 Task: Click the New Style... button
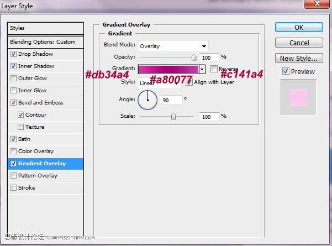pos(299,58)
